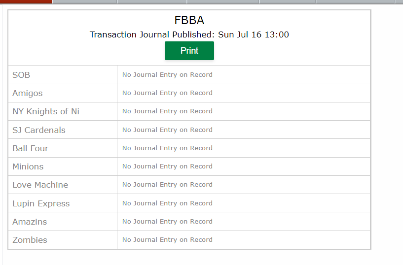
Task: Open the red active tab at top
Action: click(x=26, y=1)
